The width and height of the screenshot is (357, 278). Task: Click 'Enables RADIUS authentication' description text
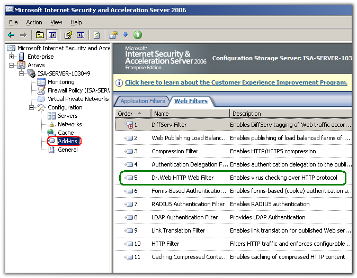(270, 204)
